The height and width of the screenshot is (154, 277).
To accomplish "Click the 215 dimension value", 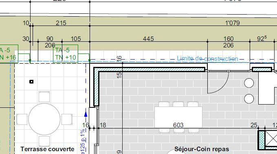I will tap(61, 23).
